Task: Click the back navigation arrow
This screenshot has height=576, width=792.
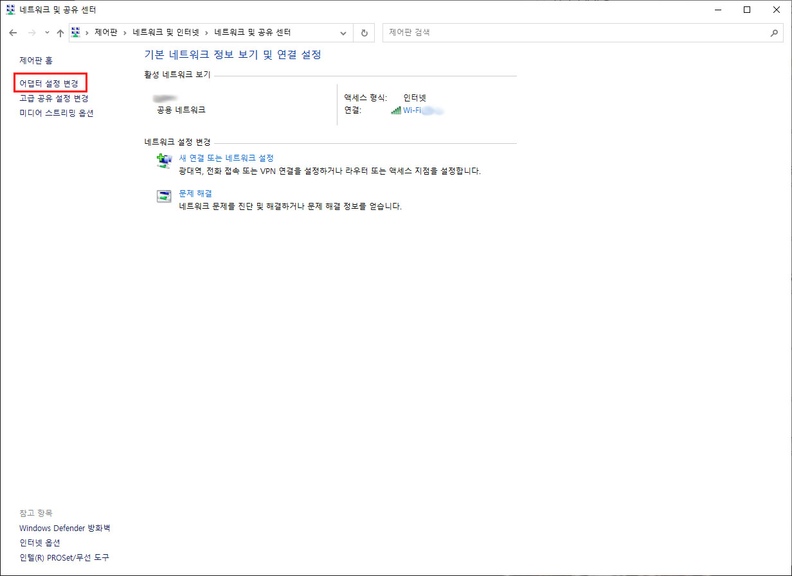Action: pos(13,33)
